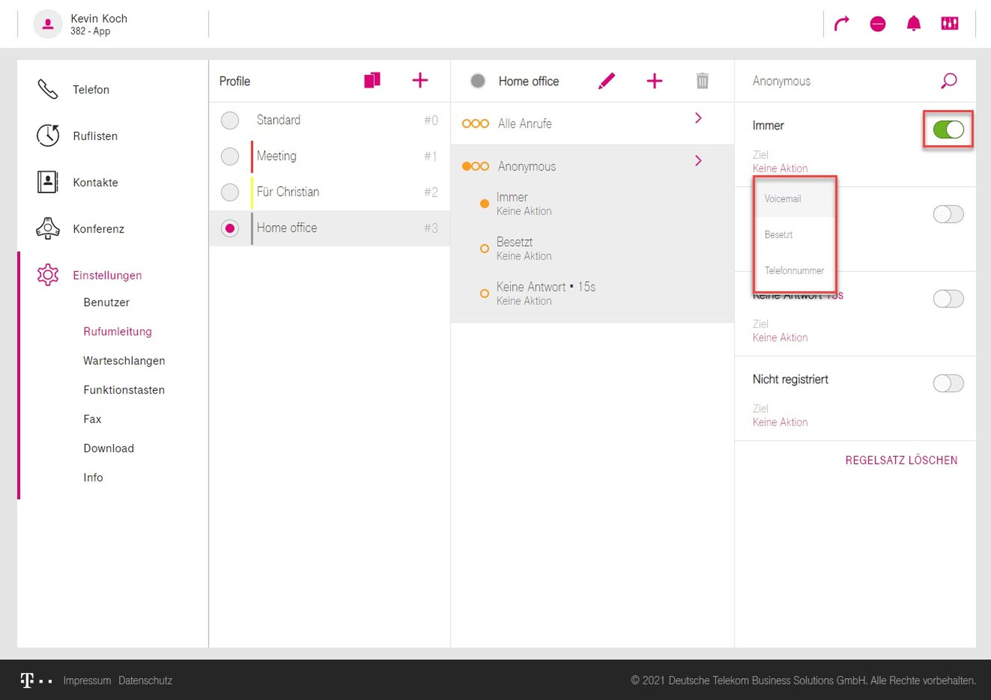
Task: Click the search magnifier next to Anonymous
Action: coord(949,81)
